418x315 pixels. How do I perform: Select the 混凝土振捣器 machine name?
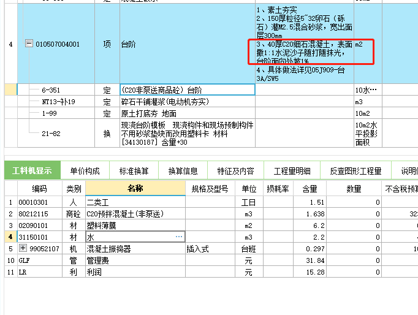pyautogui.click(x=135, y=249)
